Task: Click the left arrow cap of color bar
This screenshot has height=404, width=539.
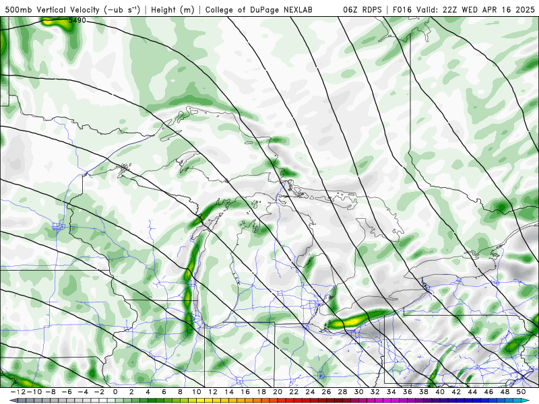Action: (x=13, y=401)
